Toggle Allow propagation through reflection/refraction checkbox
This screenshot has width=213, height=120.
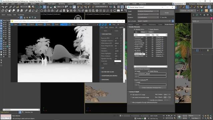[131, 102]
